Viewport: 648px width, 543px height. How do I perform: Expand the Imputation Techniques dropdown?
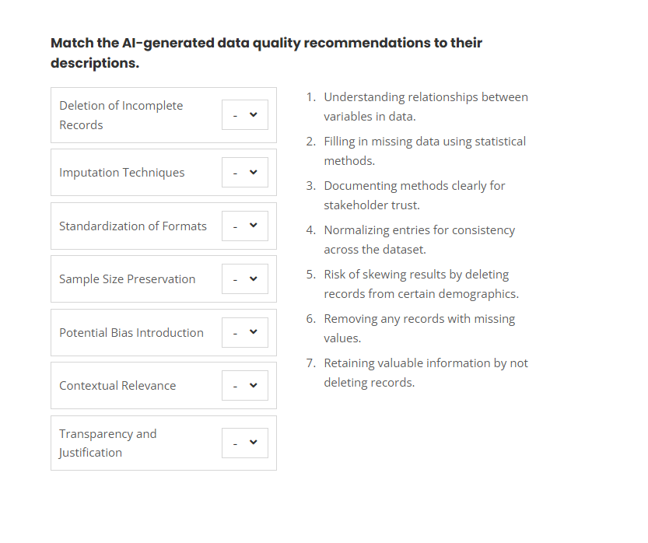pyautogui.click(x=244, y=172)
